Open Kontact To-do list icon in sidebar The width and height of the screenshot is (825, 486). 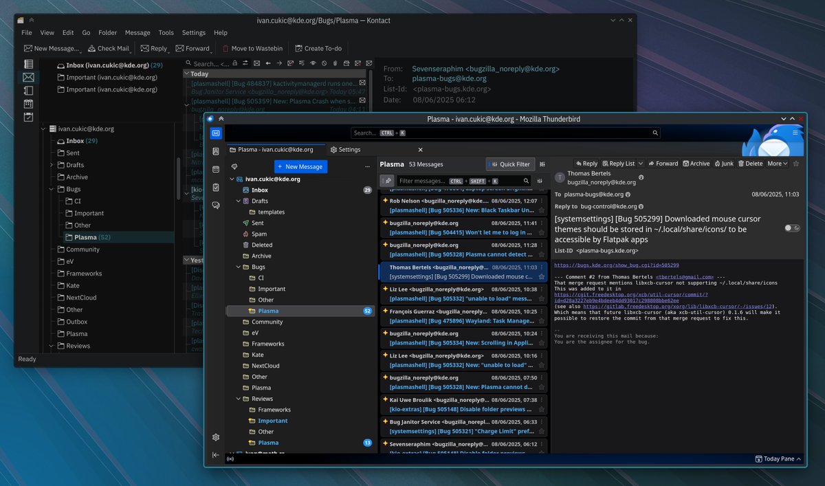[28, 118]
